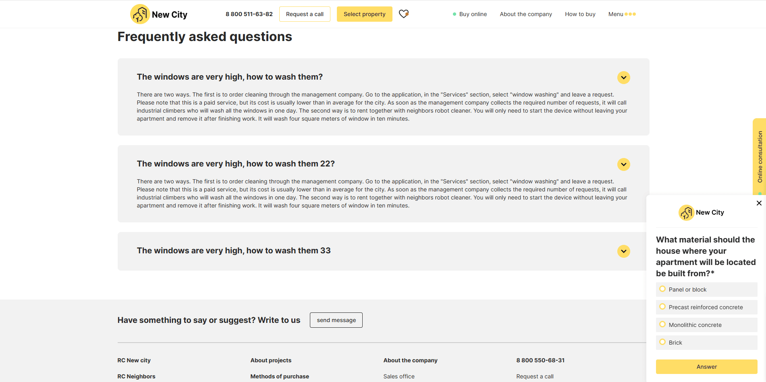Click the Request a call button

point(305,14)
